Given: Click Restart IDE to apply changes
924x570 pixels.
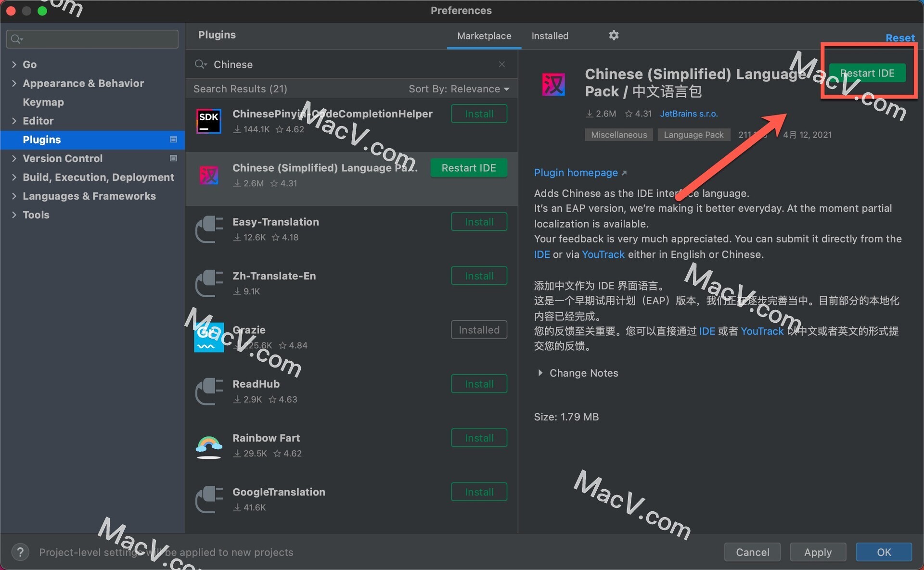Looking at the screenshot, I should (867, 73).
